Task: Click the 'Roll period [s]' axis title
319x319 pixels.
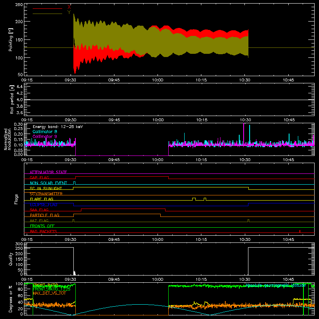Action: (12, 99)
